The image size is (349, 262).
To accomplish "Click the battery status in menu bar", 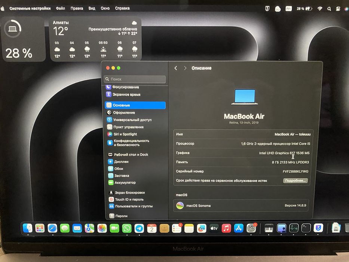I will (x=304, y=9).
